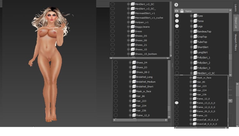Select the Shoes_08 row label
The height and width of the screenshot is (136, 239).
click(141, 40)
